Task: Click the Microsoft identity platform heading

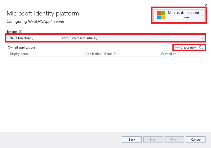Action: click(43, 13)
